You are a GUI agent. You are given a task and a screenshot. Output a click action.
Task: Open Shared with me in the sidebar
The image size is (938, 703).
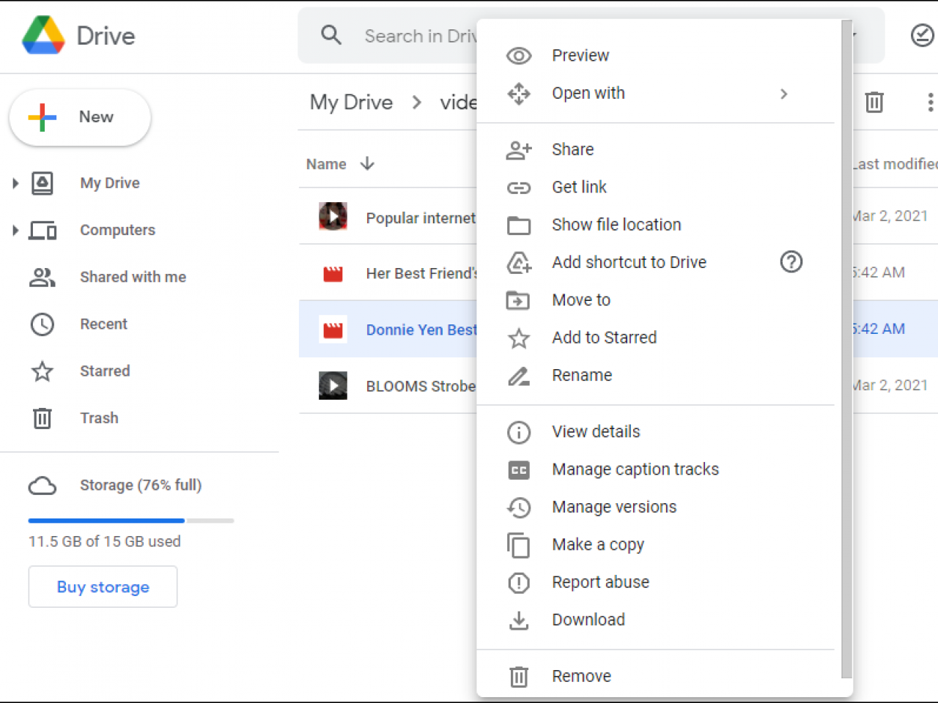click(133, 277)
